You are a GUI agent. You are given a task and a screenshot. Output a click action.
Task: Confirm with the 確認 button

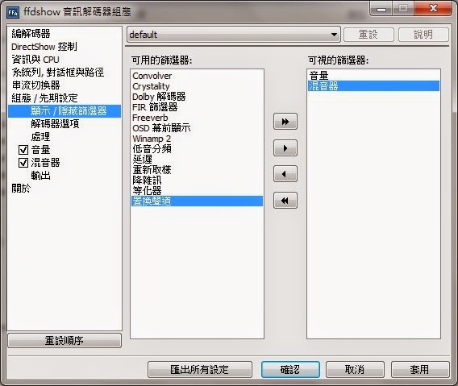(290, 369)
